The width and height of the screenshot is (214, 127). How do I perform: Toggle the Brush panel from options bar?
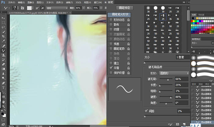pos(22,8)
